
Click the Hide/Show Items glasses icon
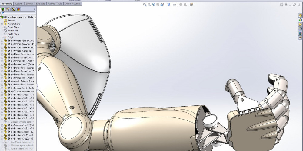click(174, 5)
